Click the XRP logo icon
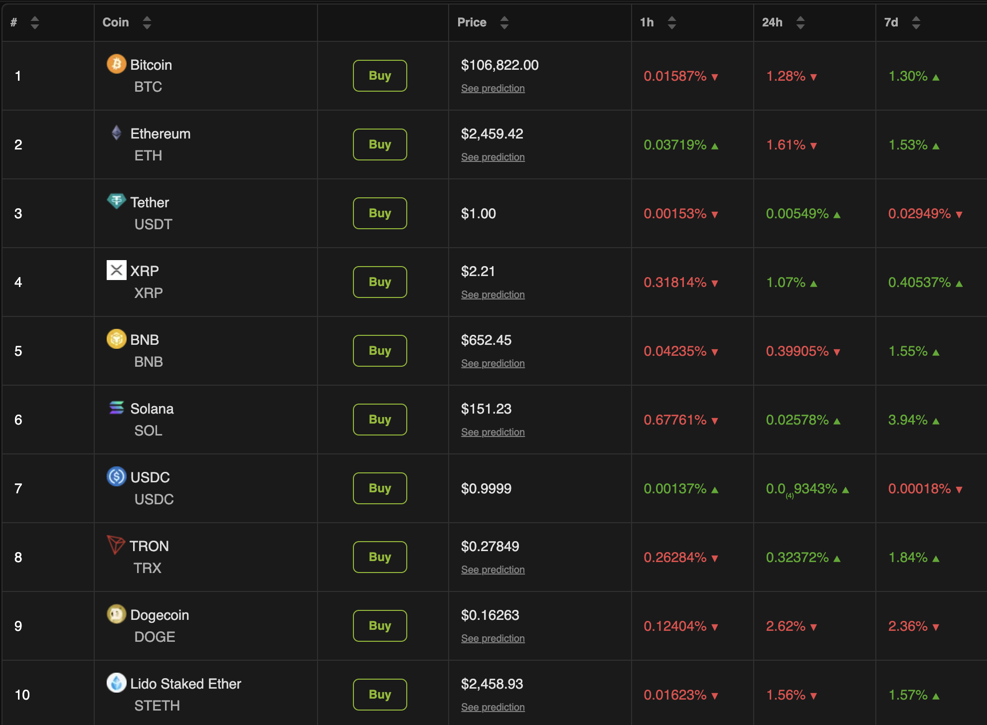The image size is (987, 725). pos(116,270)
